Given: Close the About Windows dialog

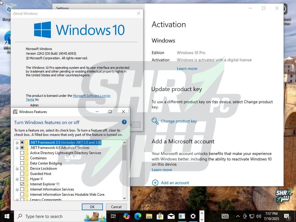Looking at the screenshot, I should tap(138, 13).
